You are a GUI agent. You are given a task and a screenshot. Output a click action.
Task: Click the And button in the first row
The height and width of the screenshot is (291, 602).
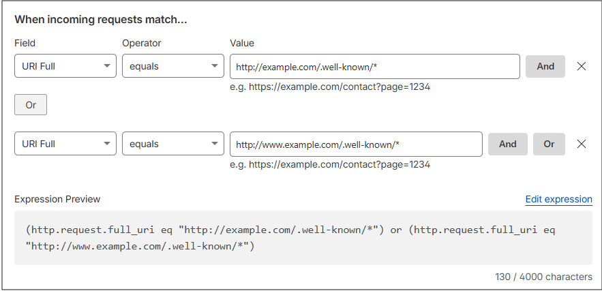[x=545, y=66]
